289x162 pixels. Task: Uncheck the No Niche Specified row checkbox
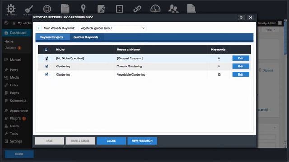pos(47,58)
